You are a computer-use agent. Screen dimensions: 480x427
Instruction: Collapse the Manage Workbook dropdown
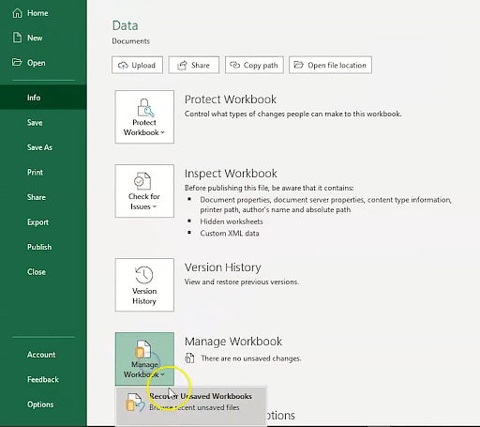pos(144,358)
